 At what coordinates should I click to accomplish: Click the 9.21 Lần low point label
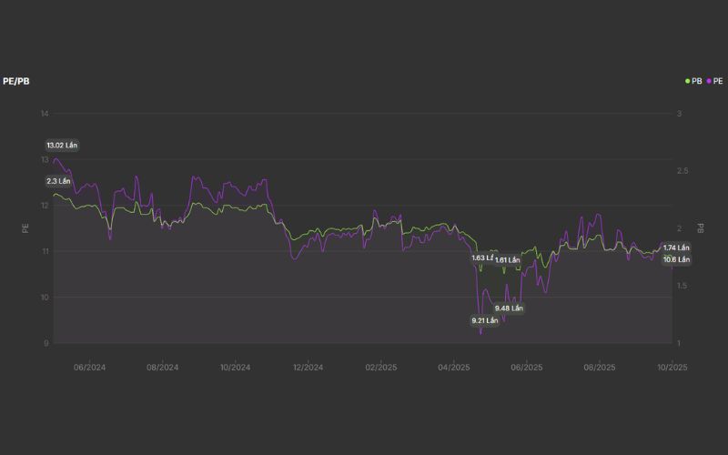click(484, 320)
